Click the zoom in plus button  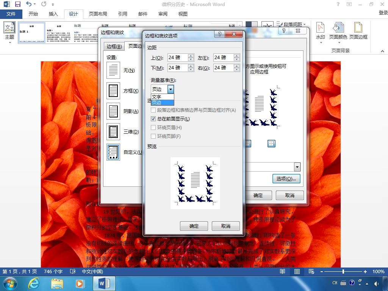(365, 271)
